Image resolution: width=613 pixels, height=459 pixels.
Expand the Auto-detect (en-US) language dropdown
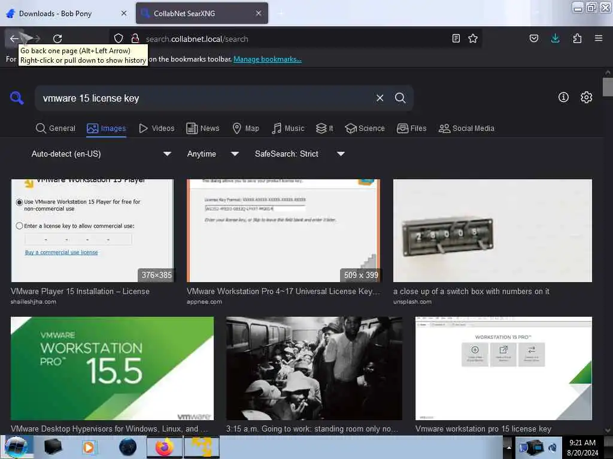click(101, 154)
